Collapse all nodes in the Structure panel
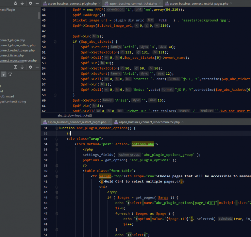Viewport: 251px width, 237px height. (x=22, y=67)
